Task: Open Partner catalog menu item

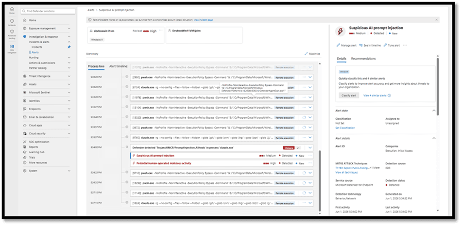Action: [37, 68]
